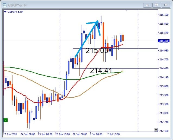
Task: Select the last orange candle on the right
Action: [123, 38]
